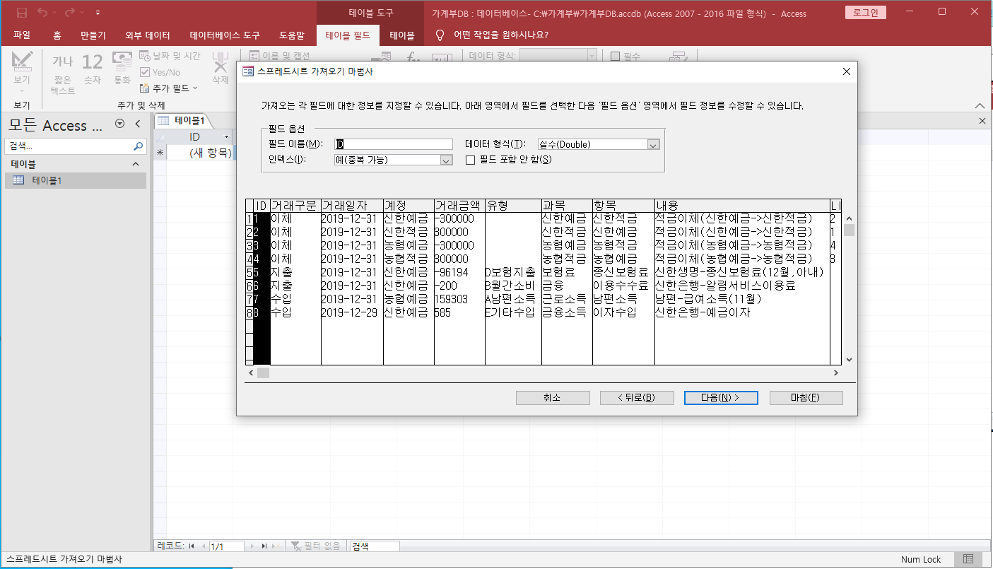Open the ID column header dropdown arrow
This screenshot has height=569, width=993.
(x=227, y=136)
